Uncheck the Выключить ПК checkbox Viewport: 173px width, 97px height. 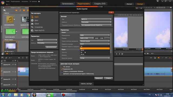click(62, 69)
